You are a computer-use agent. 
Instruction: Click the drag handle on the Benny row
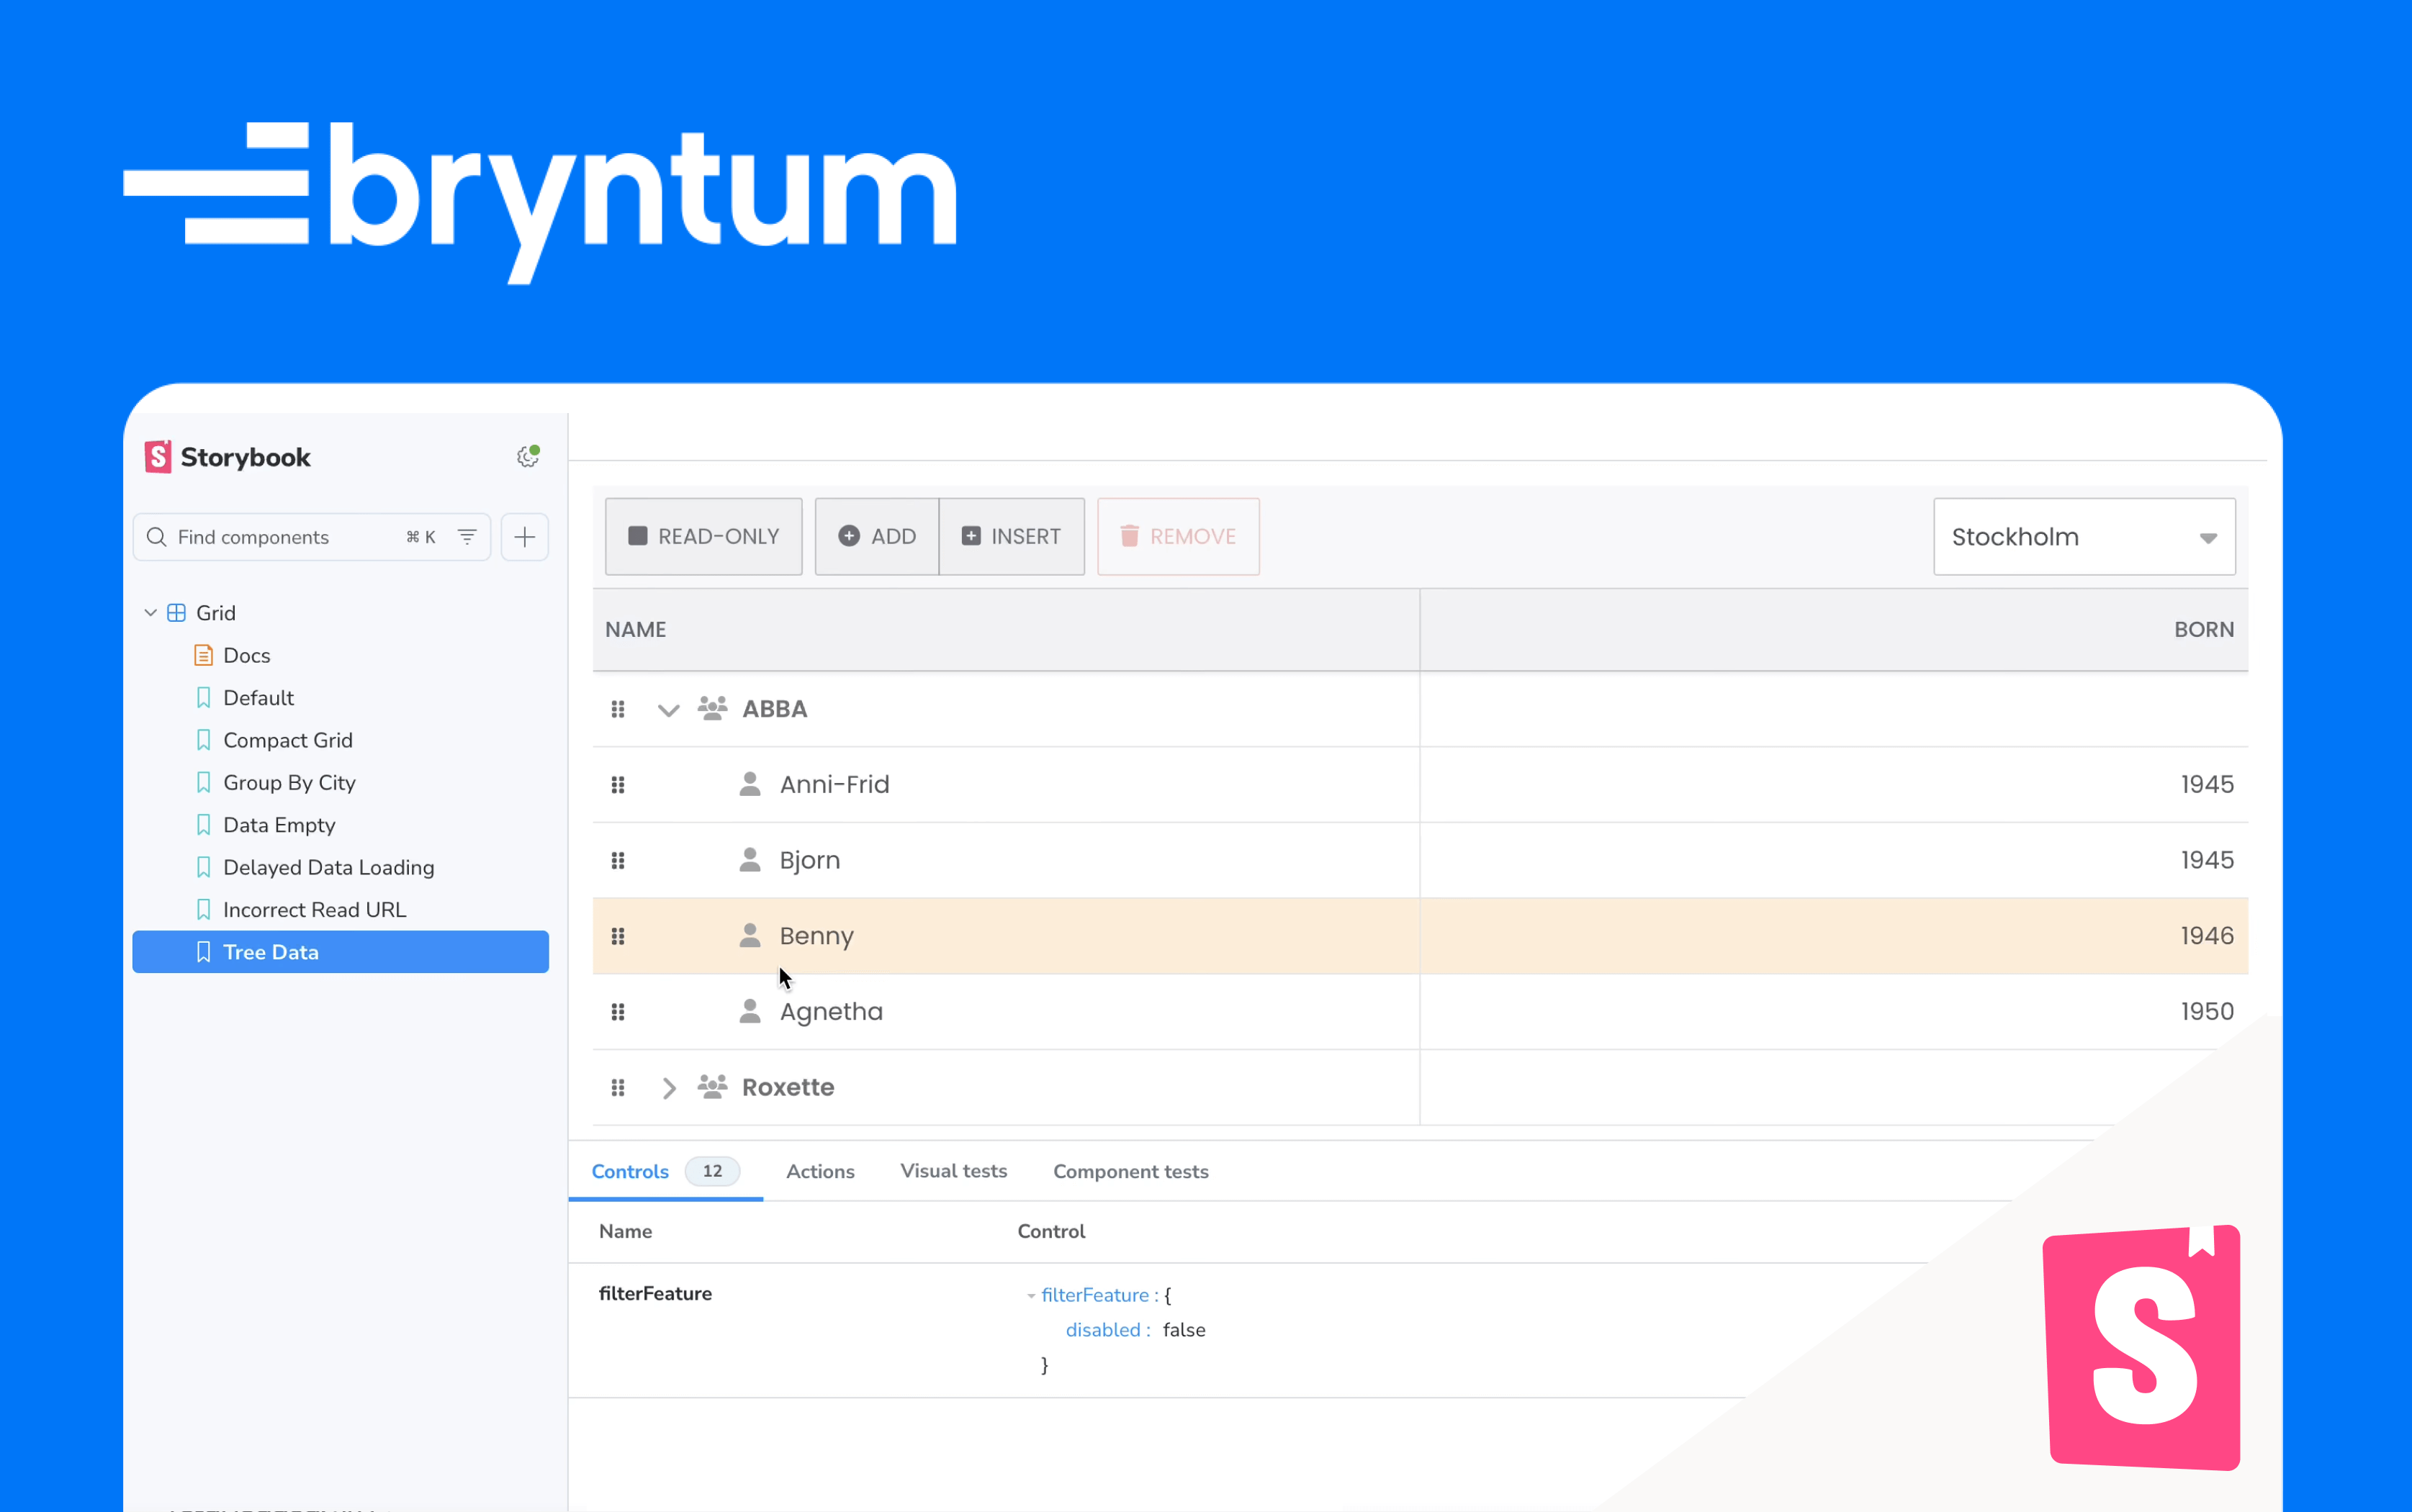pyautogui.click(x=618, y=936)
